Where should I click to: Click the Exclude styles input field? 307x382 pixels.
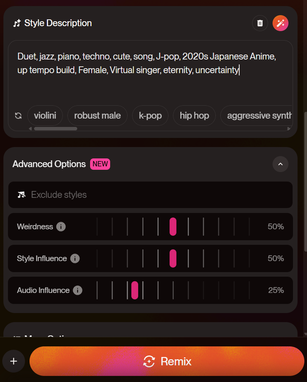click(x=151, y=195)
